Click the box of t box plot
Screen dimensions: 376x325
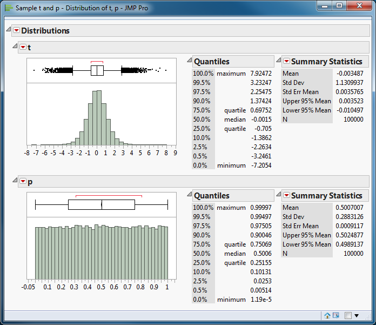coord(97,70)
